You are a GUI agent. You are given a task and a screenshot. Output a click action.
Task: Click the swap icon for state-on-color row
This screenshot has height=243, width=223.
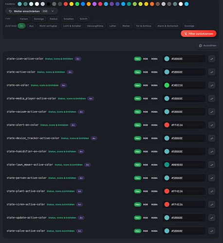point(212,86)
